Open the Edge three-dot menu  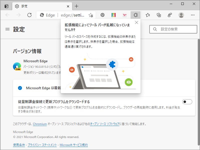tap(193, 15)
